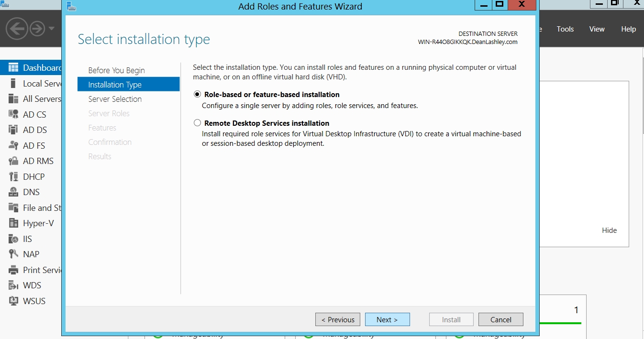Select the Hyper-V icon
This screenshot has height=339, width=644.
point(13,223)
